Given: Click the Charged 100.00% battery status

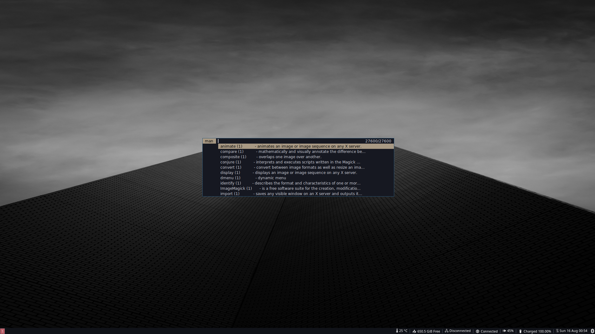Looking at the screenshot, I should (x=537, y=331).
